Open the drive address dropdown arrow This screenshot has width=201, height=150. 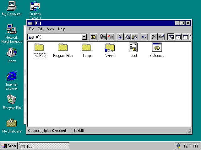point(84,37)
